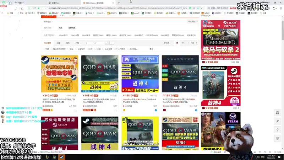Viewport: 284px width, 160px height.
Task: Collapse filters with 收起筛选 button
Action: [x=193, y=22]
